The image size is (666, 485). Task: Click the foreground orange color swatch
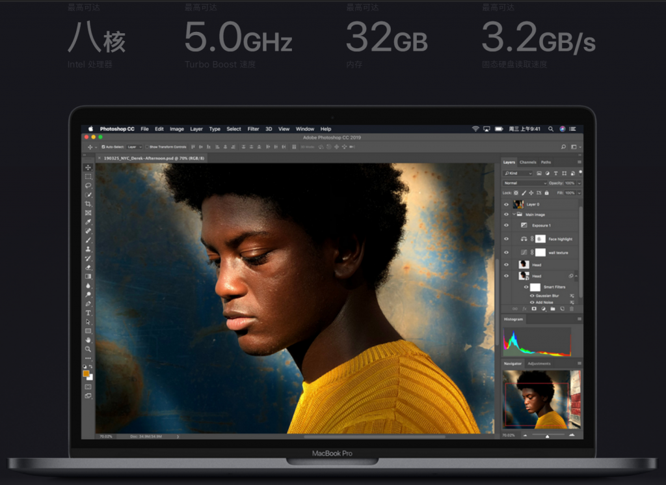(x=87, y=374)
